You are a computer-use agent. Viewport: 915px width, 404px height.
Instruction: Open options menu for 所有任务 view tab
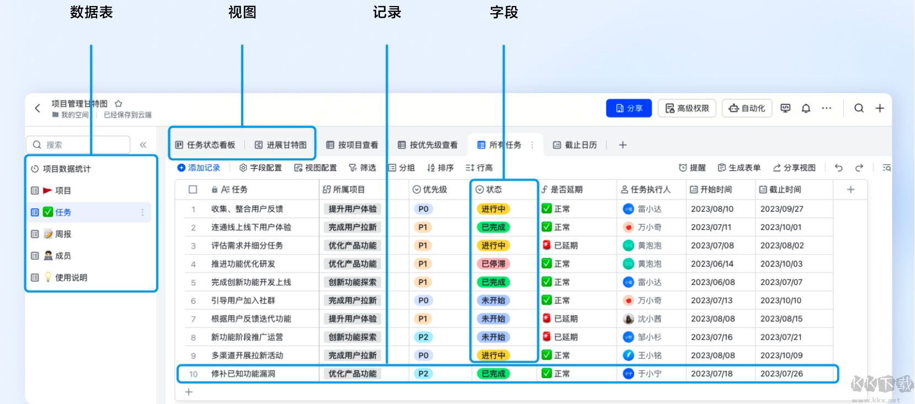point(532,145)
